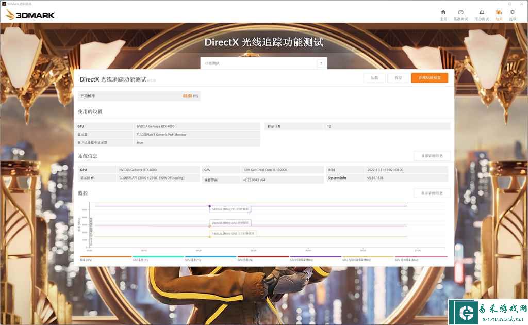Screen dimensions: 528x325
Task: Open the Stress Tests (压力测试) tab
Action: click(x=482, y=15)
